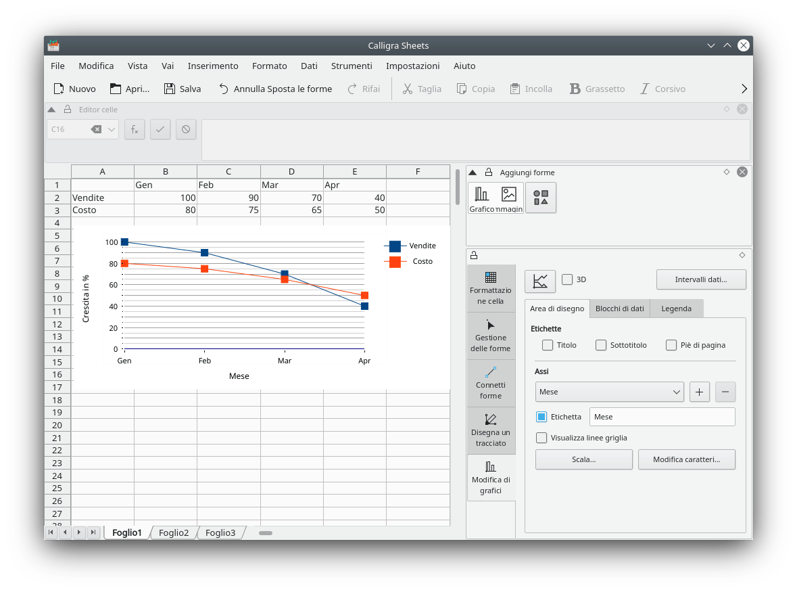797x592 pixels.
Task: Click the Intervalli dati button
Action: 701,279
